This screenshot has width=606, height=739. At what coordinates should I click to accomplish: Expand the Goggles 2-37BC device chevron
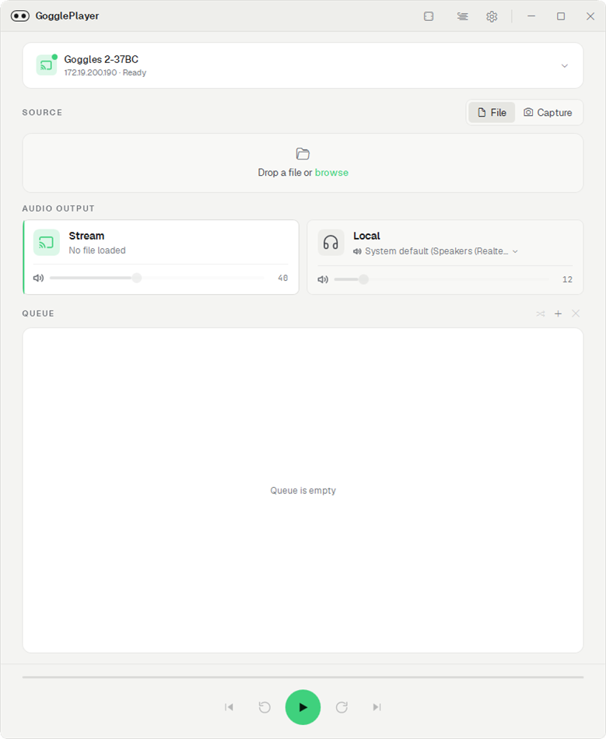coord(565,65)
